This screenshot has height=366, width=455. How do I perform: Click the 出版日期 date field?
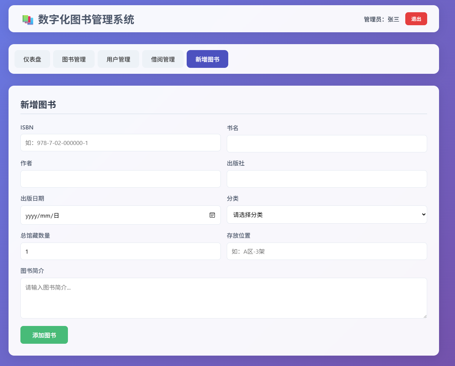121,215
